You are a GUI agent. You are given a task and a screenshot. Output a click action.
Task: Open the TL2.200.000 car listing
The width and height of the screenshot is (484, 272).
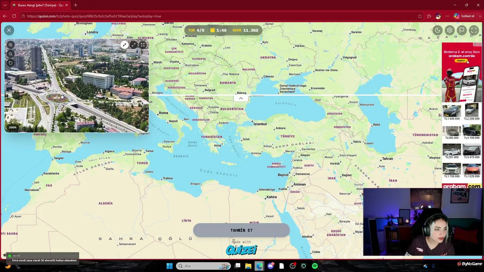point(472,113)
